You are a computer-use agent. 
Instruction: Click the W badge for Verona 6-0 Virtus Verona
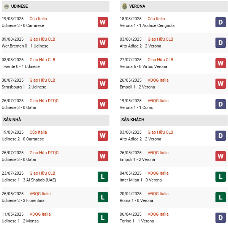pos(221,63)
